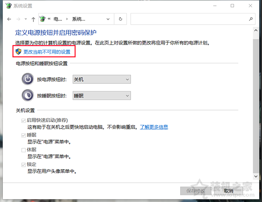Go up one level with up arrow

tap(33, 19)
